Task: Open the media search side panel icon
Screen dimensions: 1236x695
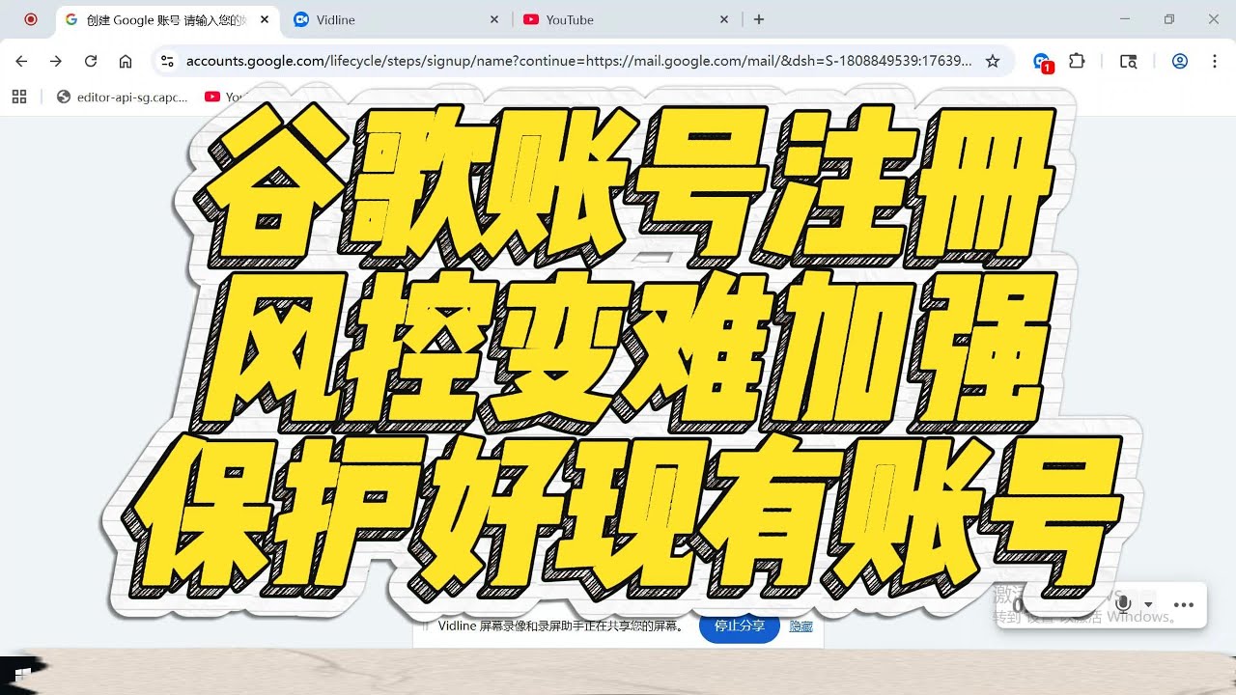Action: 1128,61
